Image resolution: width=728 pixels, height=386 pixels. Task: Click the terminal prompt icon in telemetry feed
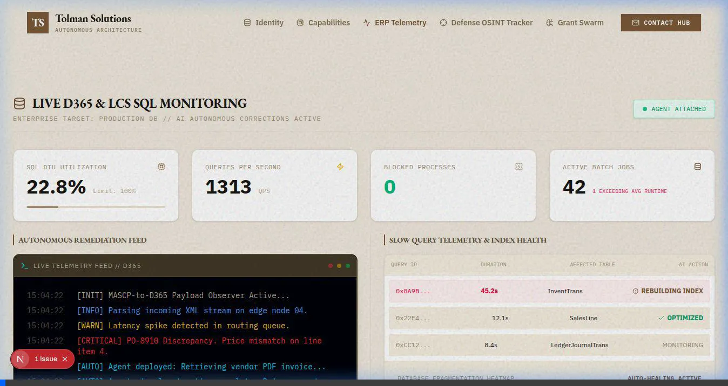click(x=24, y=266)
